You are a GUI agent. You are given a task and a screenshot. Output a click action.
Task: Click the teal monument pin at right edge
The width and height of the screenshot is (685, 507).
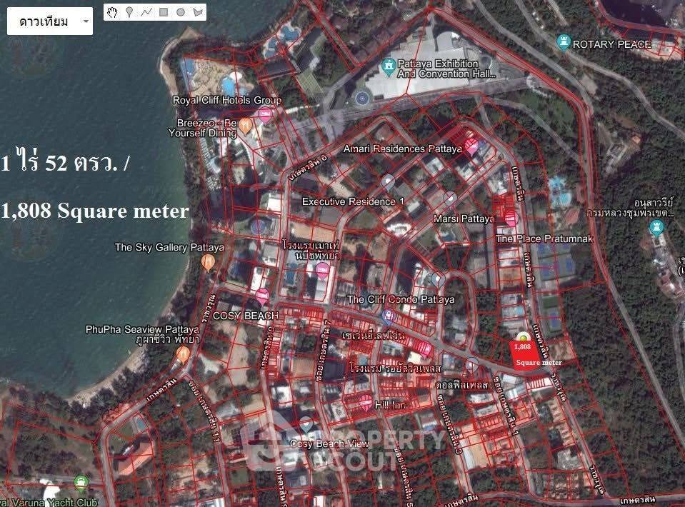coord(656,229)
